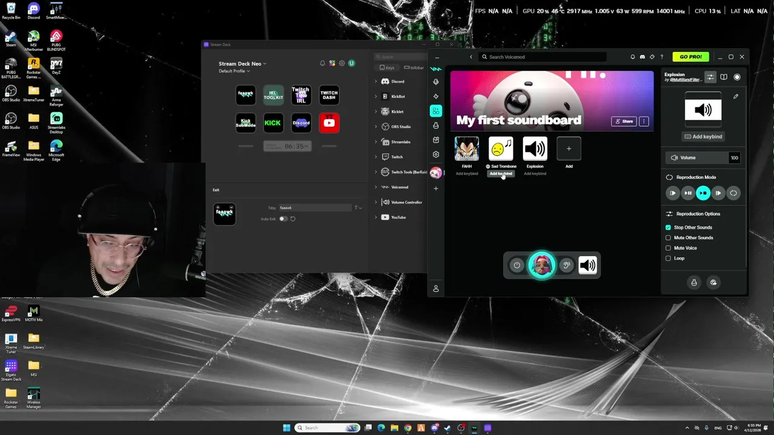
Task: Select the IRL TOOLKIT key in Stream Deck
Action: pos(273,94)
